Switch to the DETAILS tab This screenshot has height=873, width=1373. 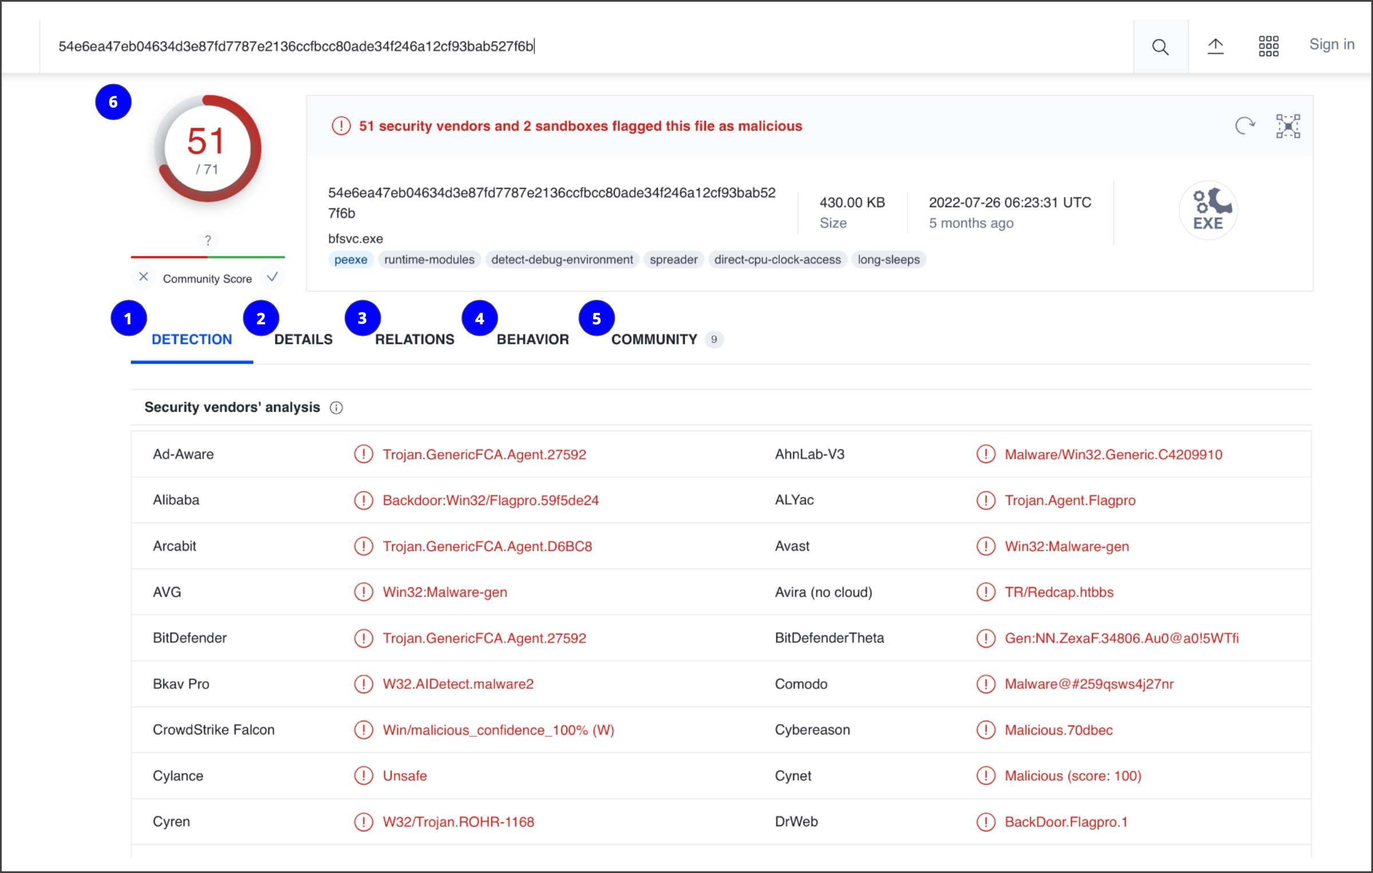coord(303,339)
